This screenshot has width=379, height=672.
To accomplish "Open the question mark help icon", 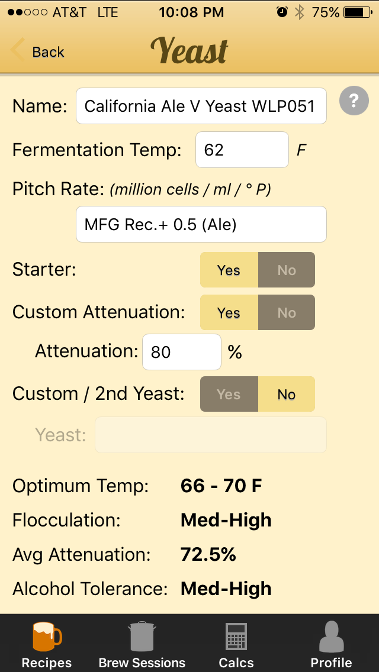I will [354, 101].
